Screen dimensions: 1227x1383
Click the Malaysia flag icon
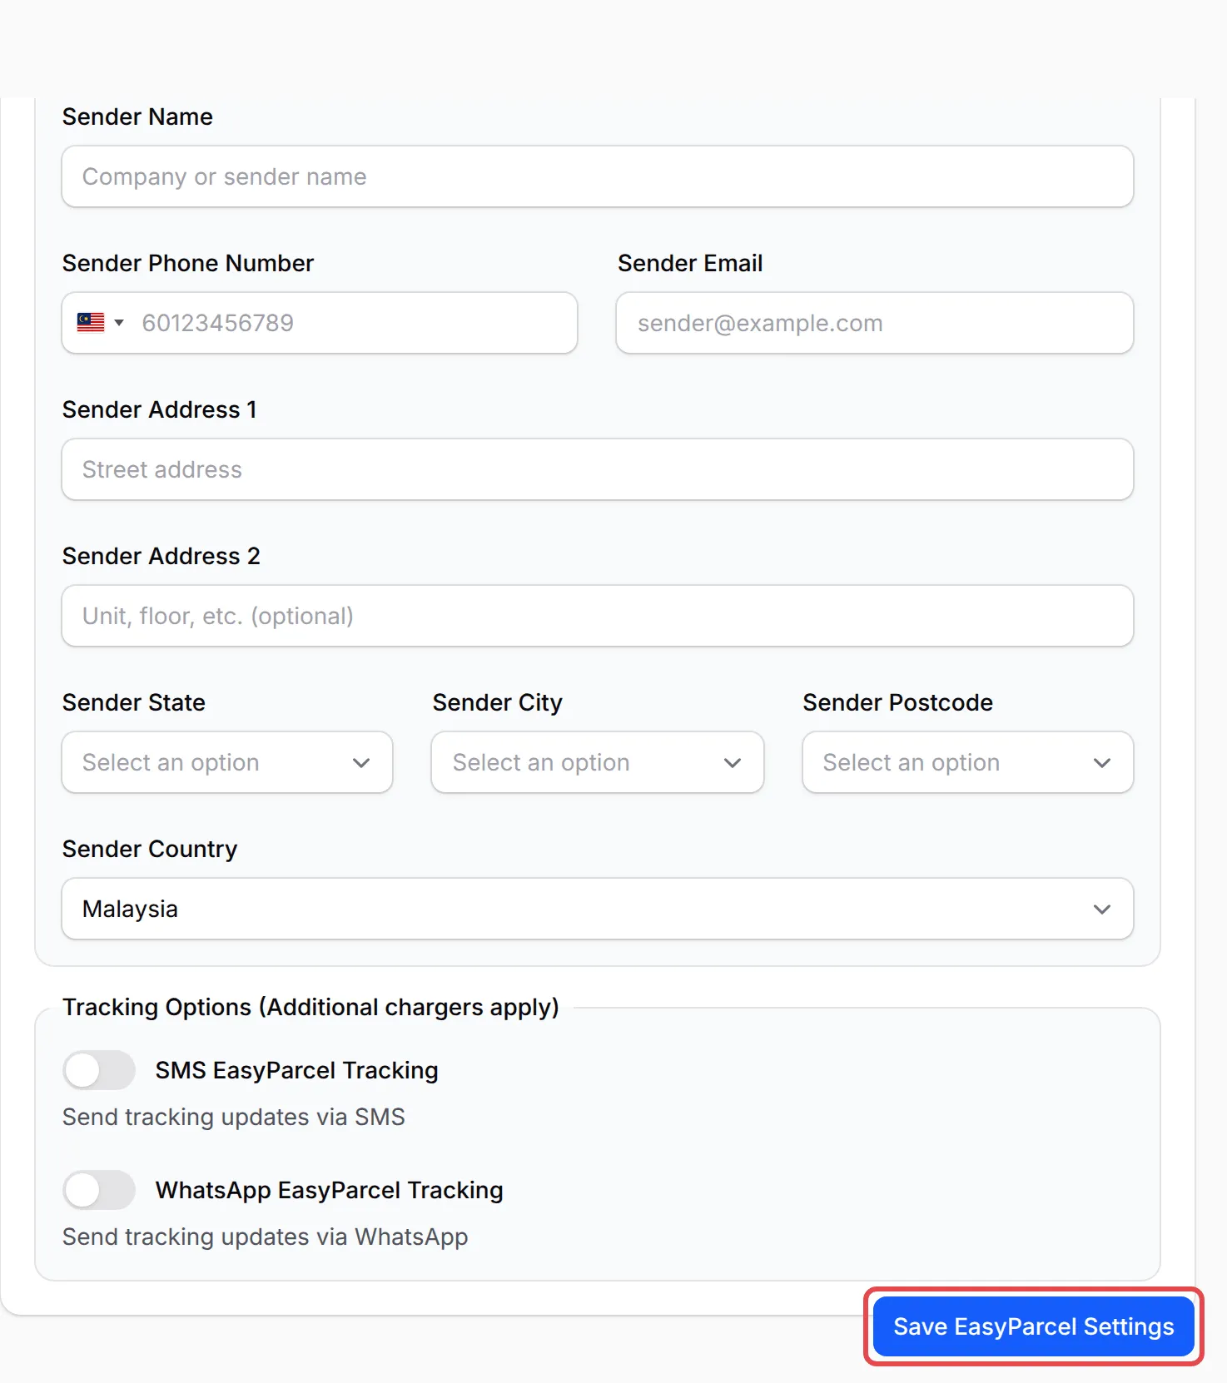(91, 323)
